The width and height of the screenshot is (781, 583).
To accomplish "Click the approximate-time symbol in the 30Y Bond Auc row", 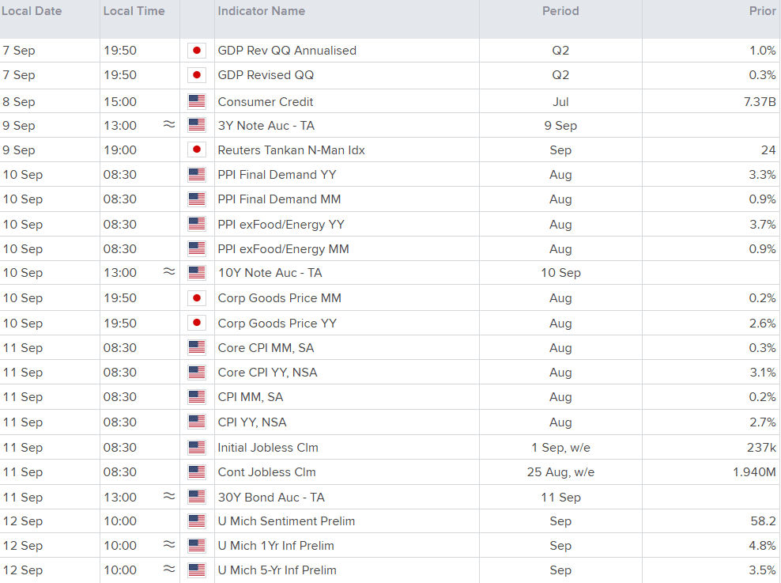I will click(169, 496).
